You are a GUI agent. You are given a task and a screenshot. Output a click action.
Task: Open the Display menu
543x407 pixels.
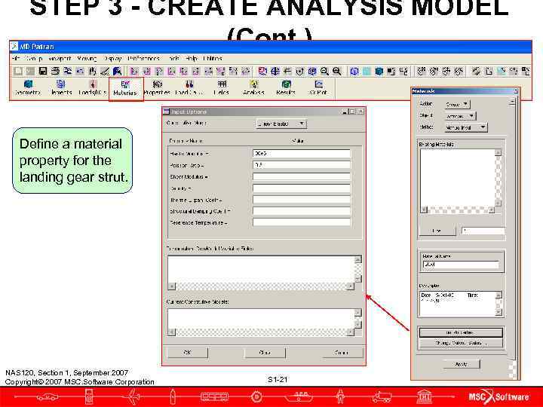[x=112, y=59]
